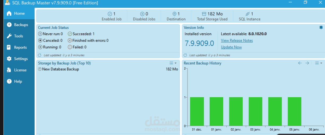Click the Total Storage Used box icon
The height and width of the screenshot is (135, 325).
(204, 14)
